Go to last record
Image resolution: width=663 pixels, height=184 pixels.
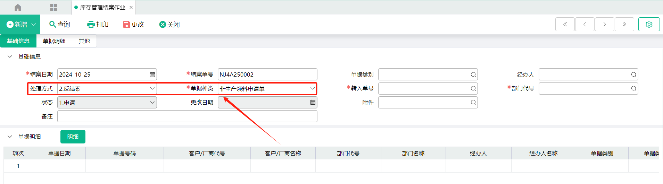click(624, 24)
